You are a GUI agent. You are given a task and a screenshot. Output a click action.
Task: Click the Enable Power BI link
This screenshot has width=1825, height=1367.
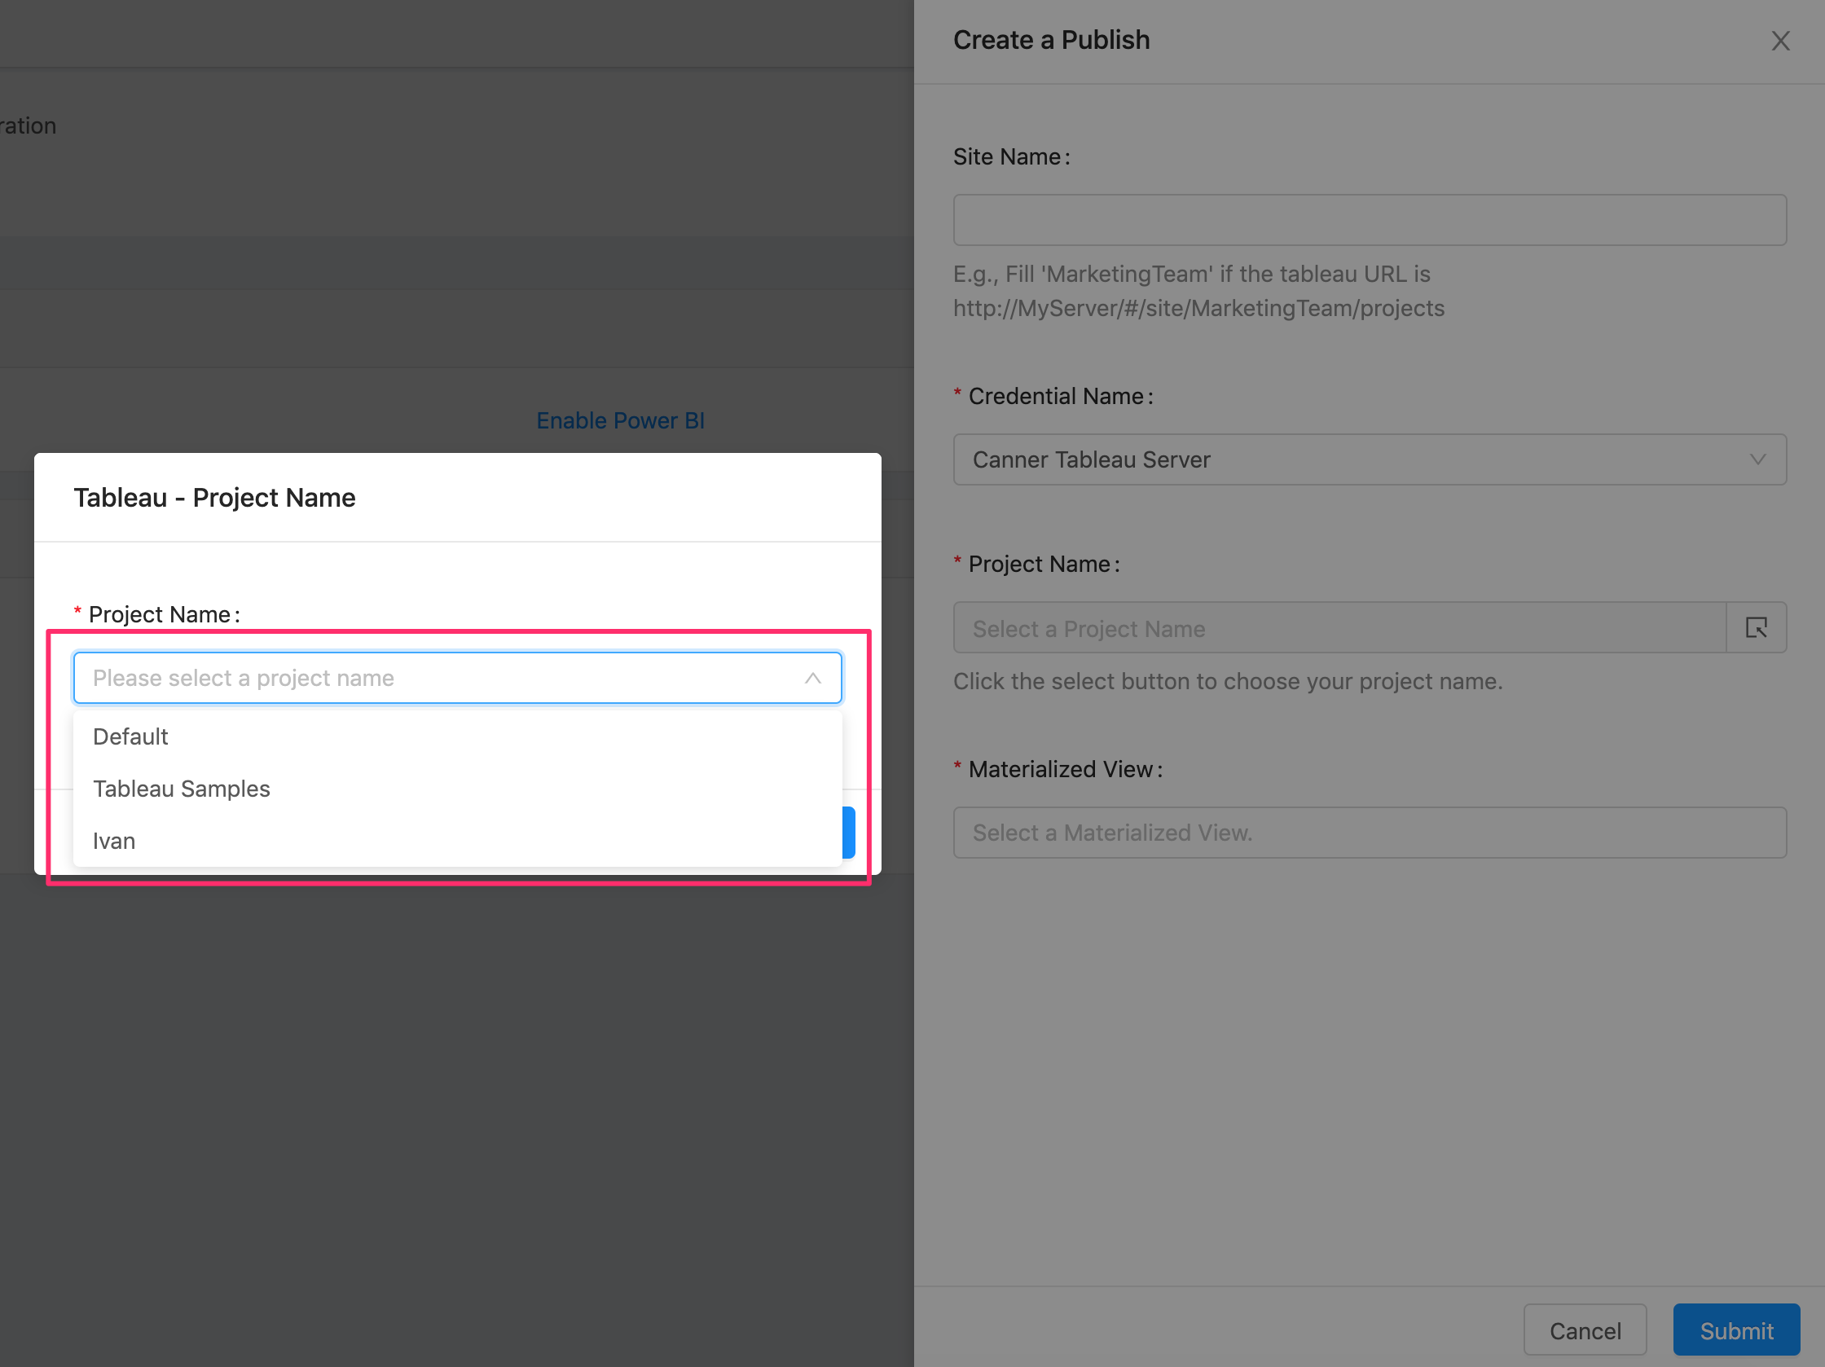[x=621, y=420]
